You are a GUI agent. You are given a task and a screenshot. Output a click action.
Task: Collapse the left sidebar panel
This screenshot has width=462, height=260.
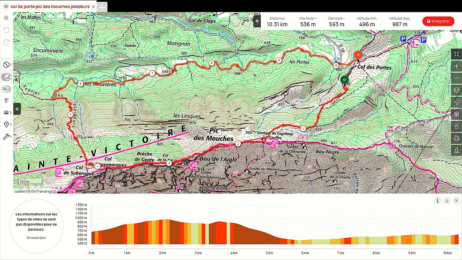point(17,109)
